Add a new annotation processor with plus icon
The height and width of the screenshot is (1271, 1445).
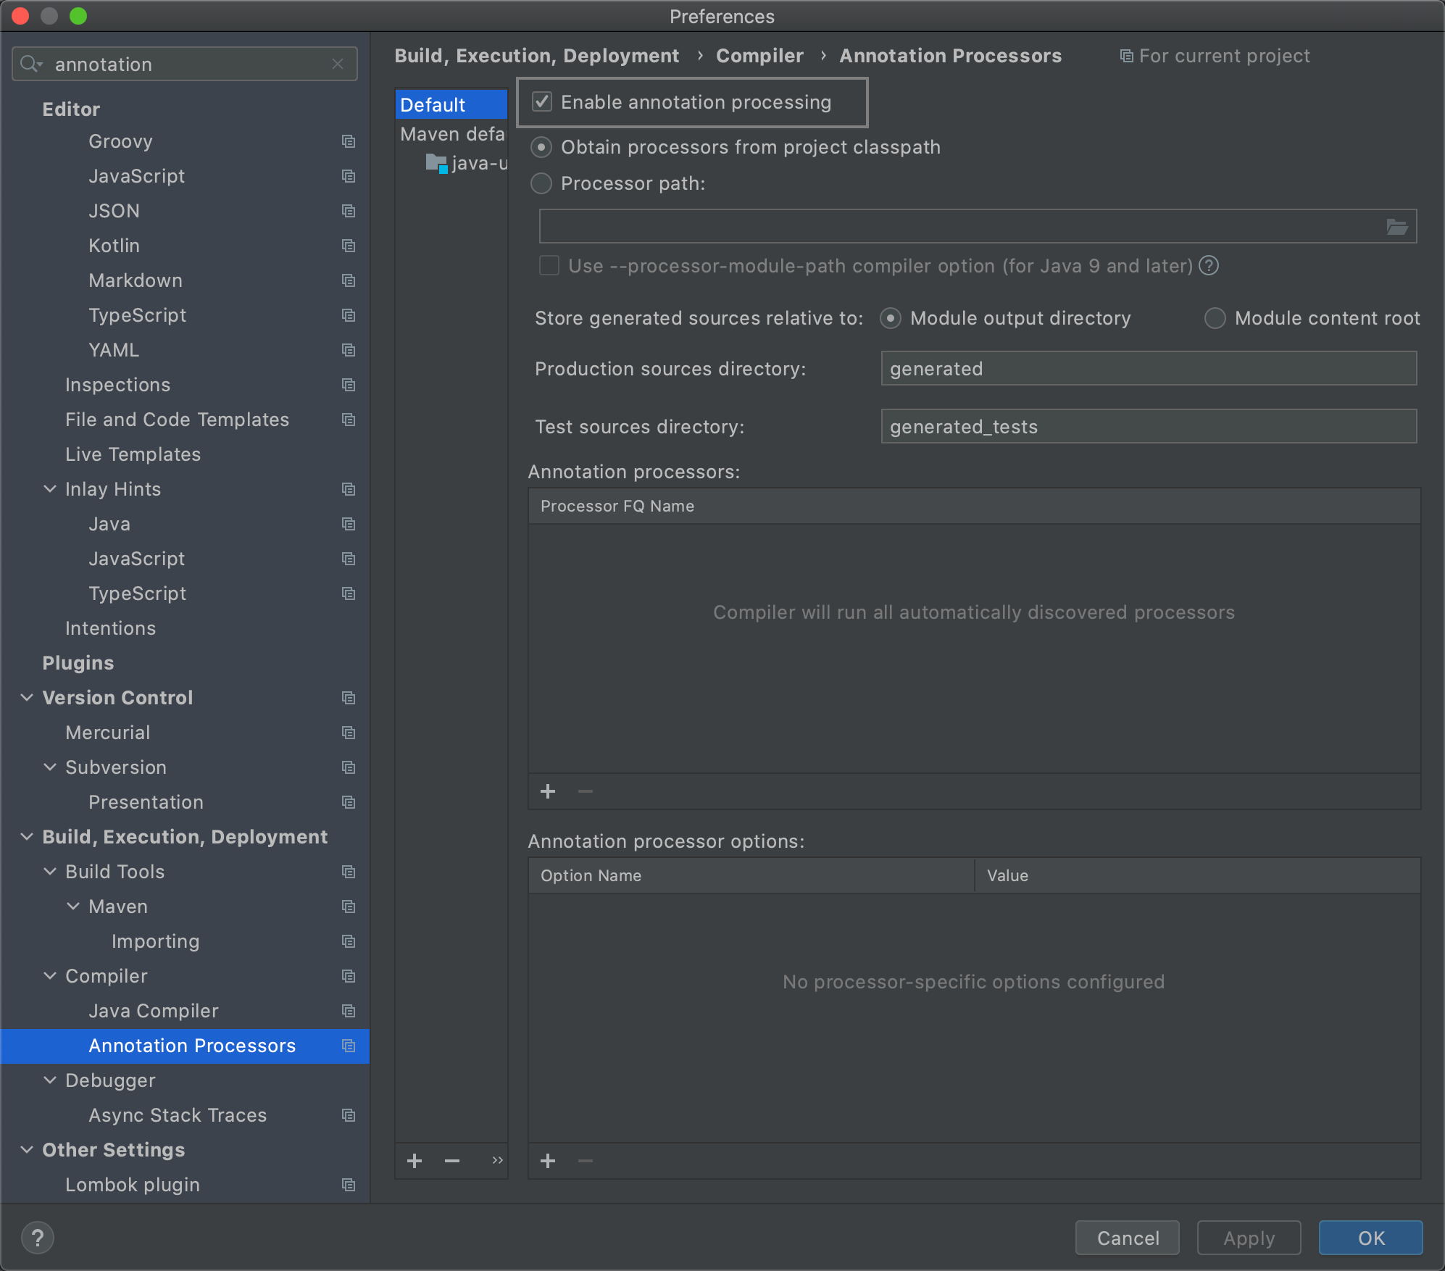click(x=548, y=791)
